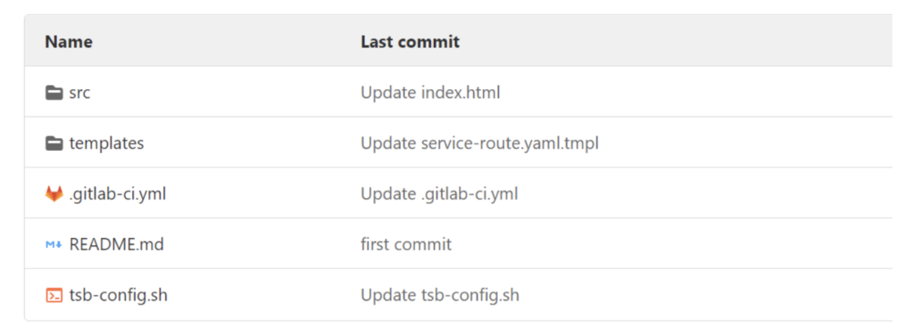The width and height of the screenshot is (914, 335).
Task: View the 'Update .gitlab-ci.yml' commit message
Action: (x=439, y=193)
